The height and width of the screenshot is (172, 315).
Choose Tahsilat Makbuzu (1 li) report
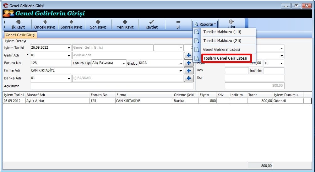click(222, 32)
